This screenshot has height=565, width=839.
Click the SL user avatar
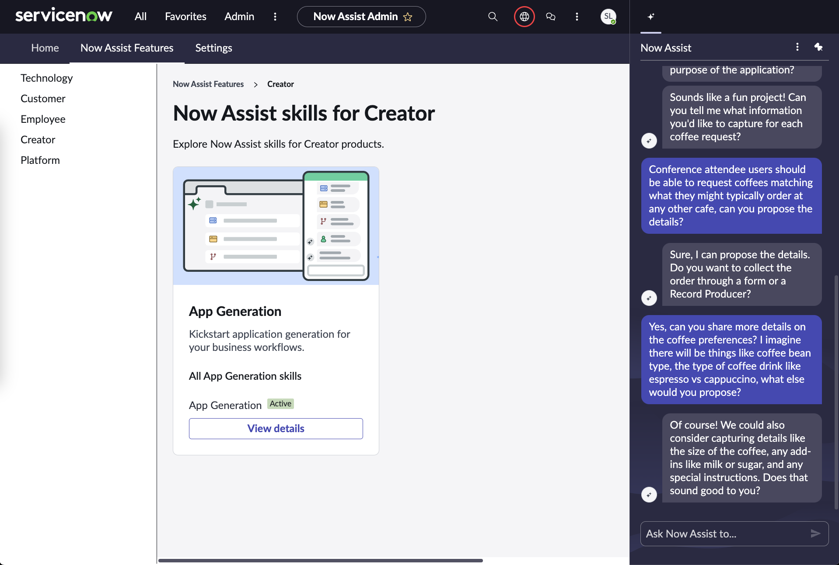coord(608,17)
